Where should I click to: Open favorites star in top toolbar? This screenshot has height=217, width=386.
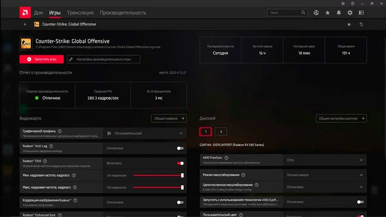tap(328, 13)
